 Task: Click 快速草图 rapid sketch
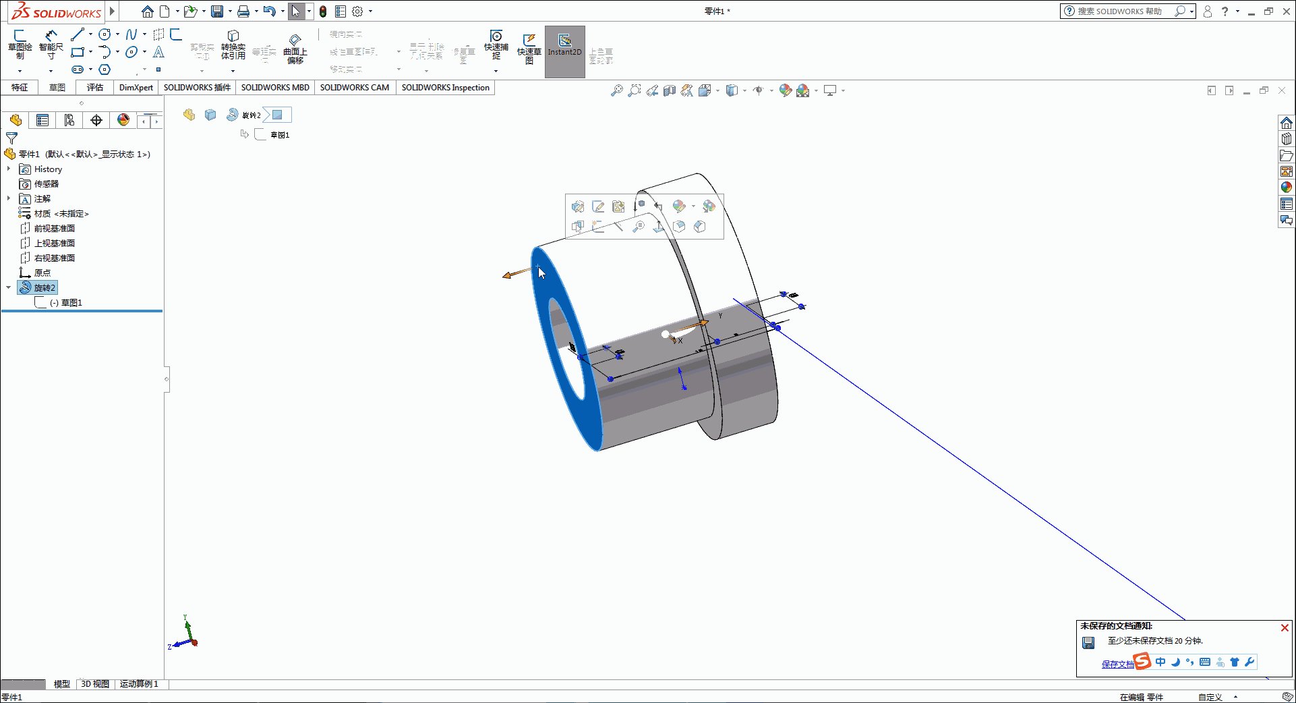pos(529,49)
